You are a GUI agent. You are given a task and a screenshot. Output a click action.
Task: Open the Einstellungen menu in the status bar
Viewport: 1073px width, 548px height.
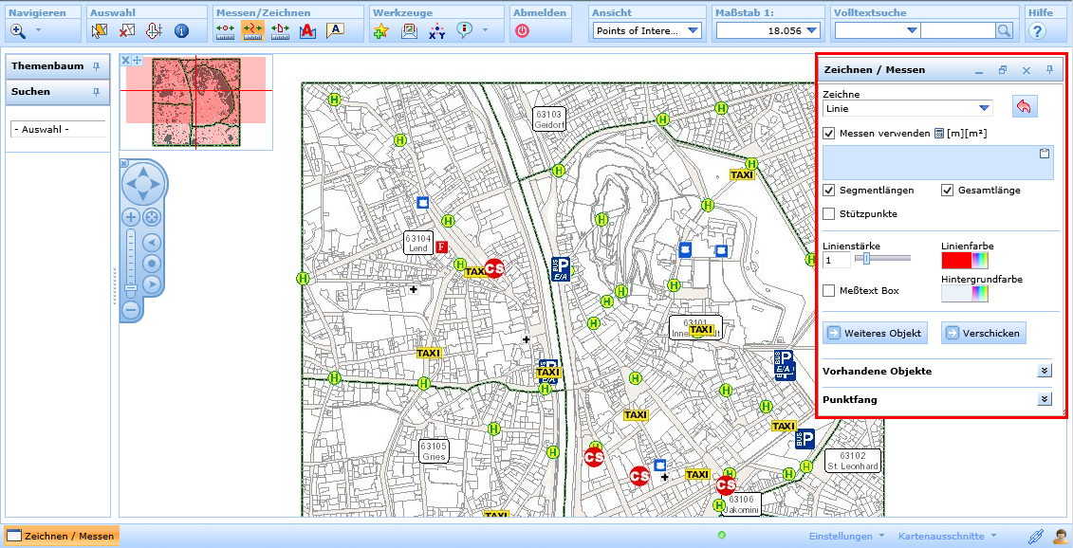(846, 536)
